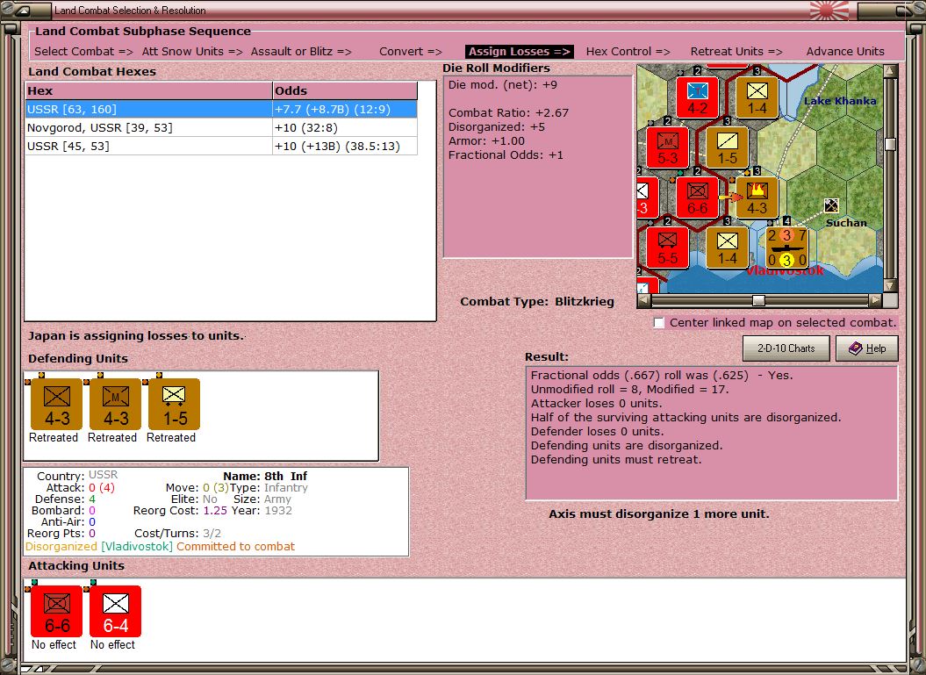The width and height of the screenshot is (926, 675).
Task: Click Disorganized status text in unit info
Action: click(x=61, y=546)
